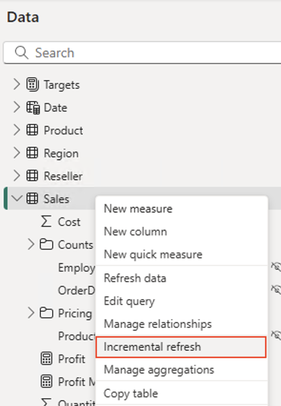Choose New column from context menu
The image size is (281, 406).
[x=135, y=232]
